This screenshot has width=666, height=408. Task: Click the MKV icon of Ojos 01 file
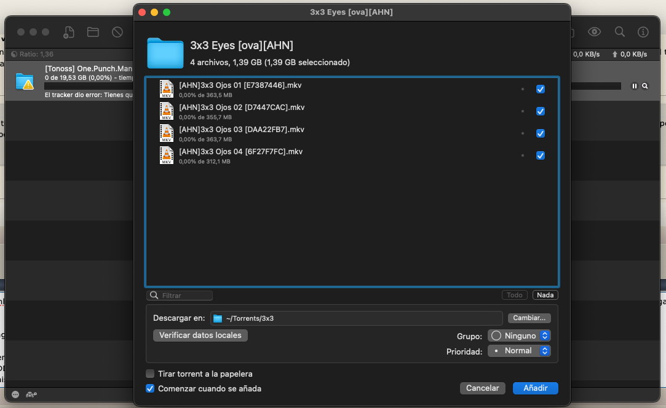(167, 89)
